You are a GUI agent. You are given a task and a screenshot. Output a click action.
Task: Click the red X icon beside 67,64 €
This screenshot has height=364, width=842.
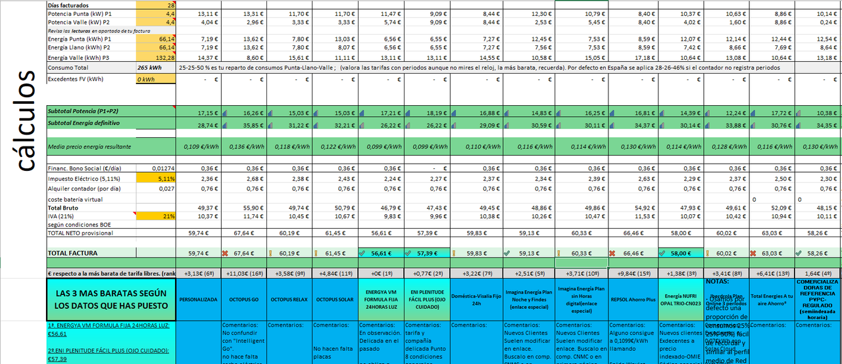point(226,253)
